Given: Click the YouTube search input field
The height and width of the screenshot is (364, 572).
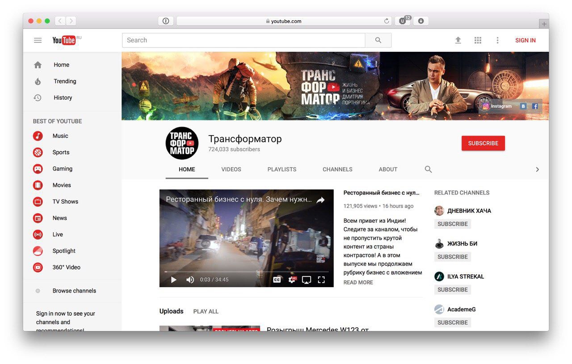Looking at the screenshot, I should 244,40.
